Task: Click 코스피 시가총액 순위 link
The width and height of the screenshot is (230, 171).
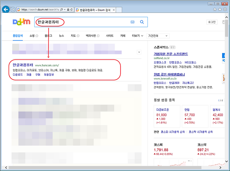Action: pyautogui.click(x=172, y=132)
